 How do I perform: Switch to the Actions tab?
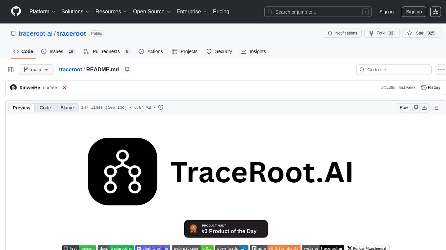coord(151,51)
